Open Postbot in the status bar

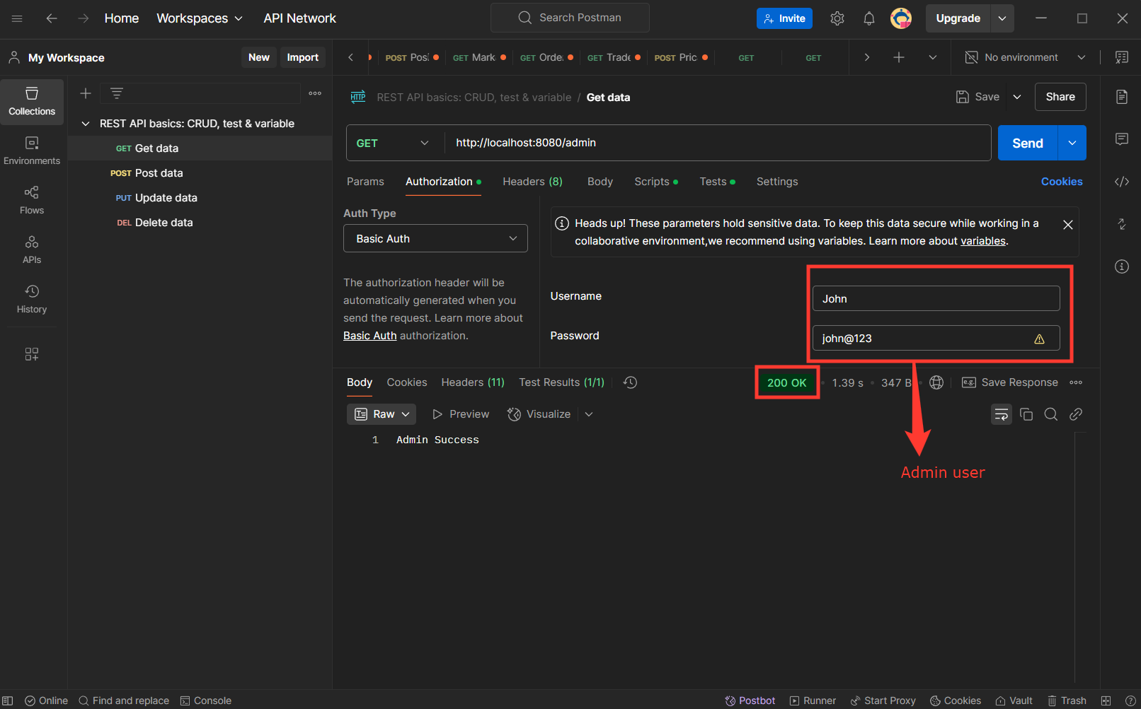750,701
